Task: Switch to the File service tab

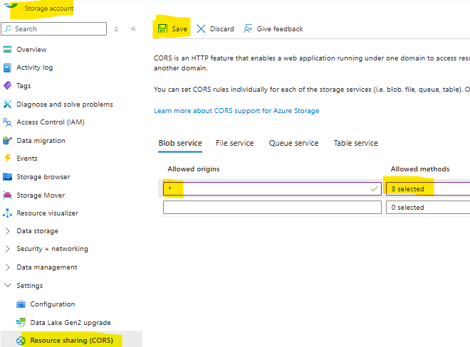Action: pos(235,143)
